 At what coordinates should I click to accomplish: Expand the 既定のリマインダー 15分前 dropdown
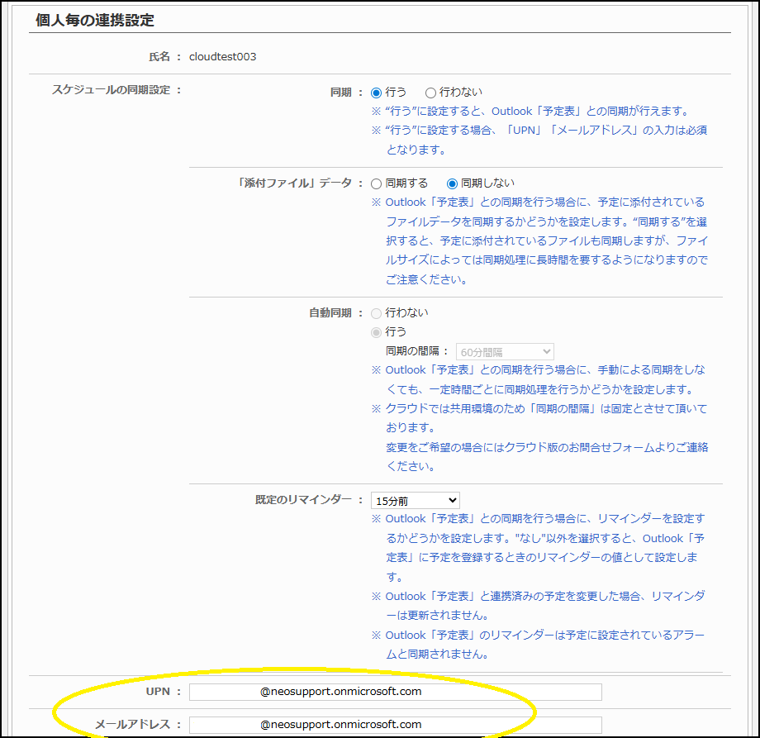[x=415, y=500]
